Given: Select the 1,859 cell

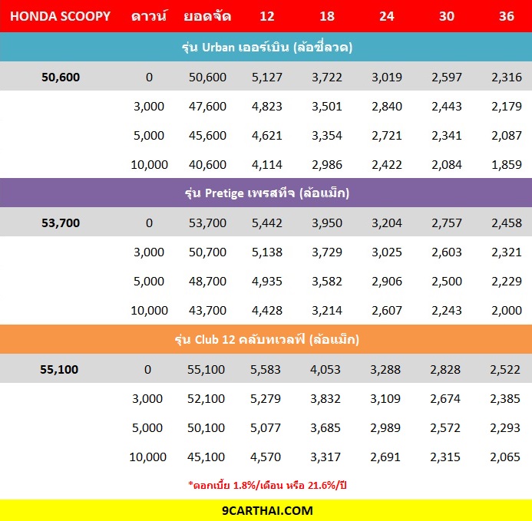Looking at the screenshot, I should (507, 165).
